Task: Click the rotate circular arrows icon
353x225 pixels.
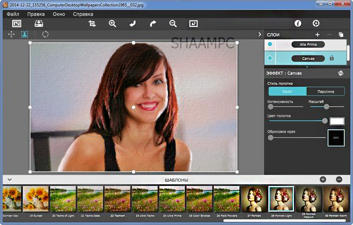Action: [45, 34]
